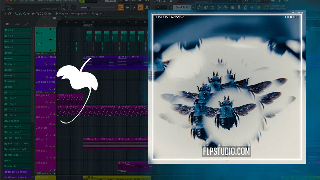Select tambourine in the picker list
This screenshot has height=180, width=320.
[x=17, y=121]
